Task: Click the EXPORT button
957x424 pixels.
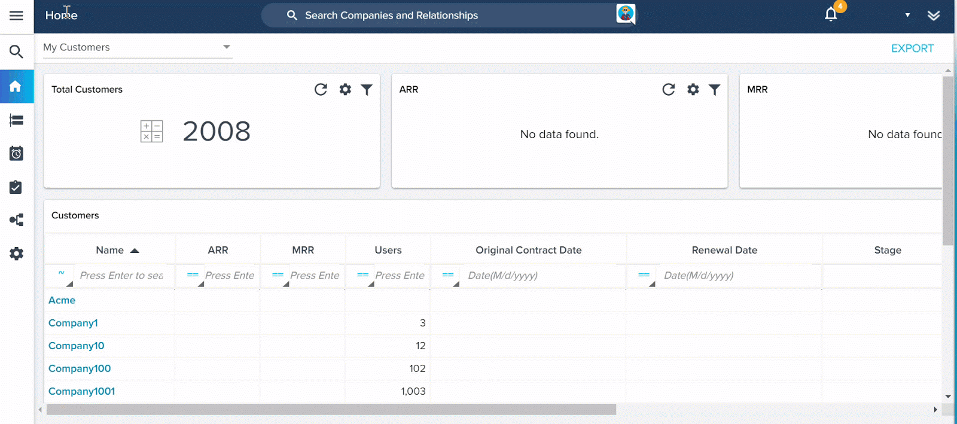Action: (x=912, y=48)
